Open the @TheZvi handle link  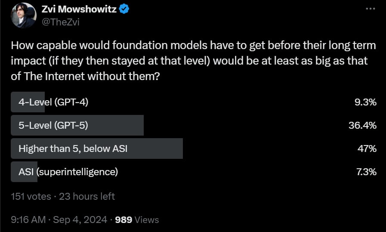(x=60, y=22)
